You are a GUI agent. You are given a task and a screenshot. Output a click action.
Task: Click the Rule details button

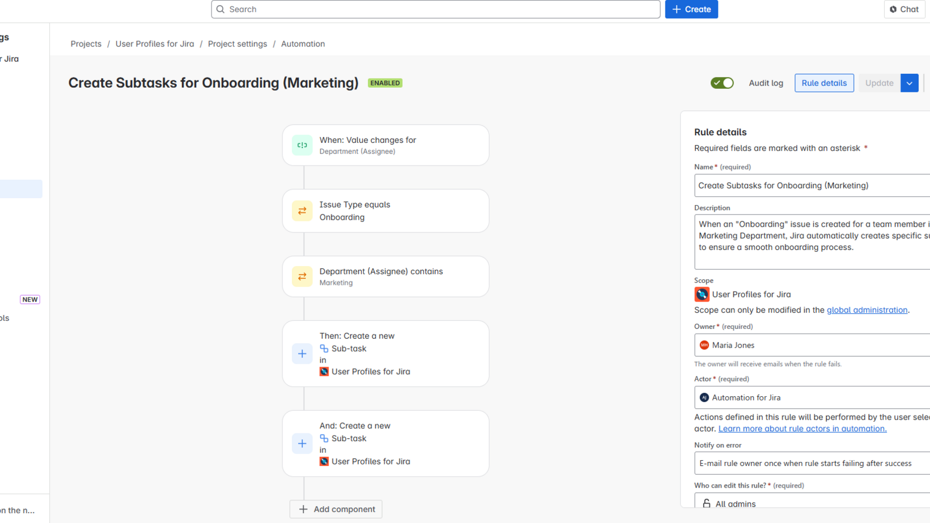point(824,83)
